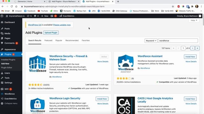Screen dimensions: 204x114
Task: Install CAOS Host Google Analytics Locally
Action: point(190,99)
